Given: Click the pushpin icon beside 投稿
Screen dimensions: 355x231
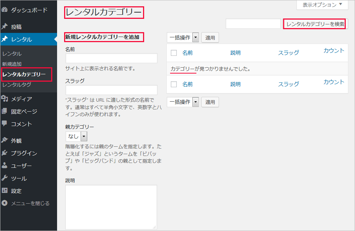Looking at the screenshot, I should (5, 27).
